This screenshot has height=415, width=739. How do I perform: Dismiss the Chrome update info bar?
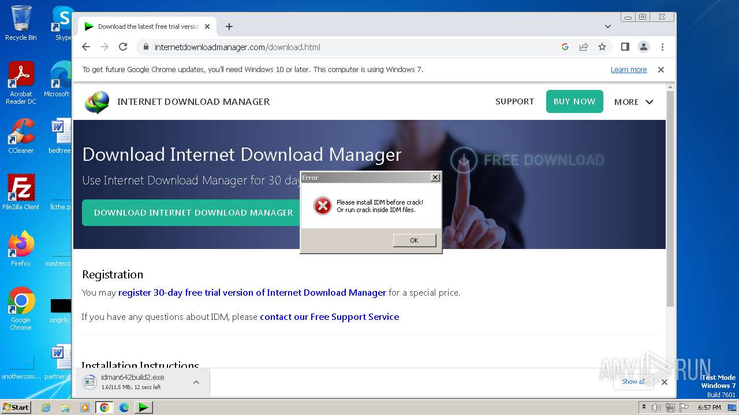pos(661,70)
